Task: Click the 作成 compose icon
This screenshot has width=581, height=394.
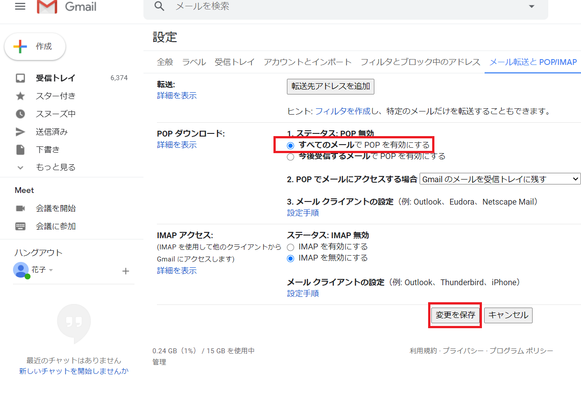Action: tap(21, 46)
